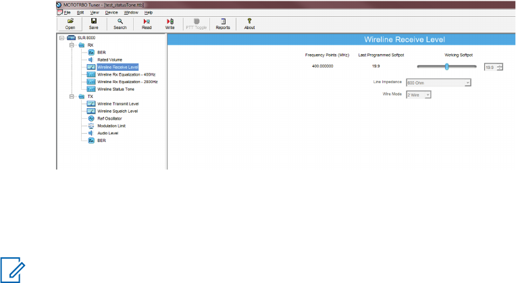Select the Wireline Transmit Level tree item

[118, 103]
